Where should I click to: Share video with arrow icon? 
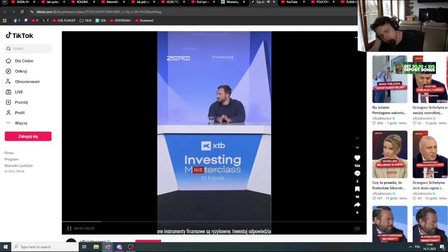[x=357, y=205]
